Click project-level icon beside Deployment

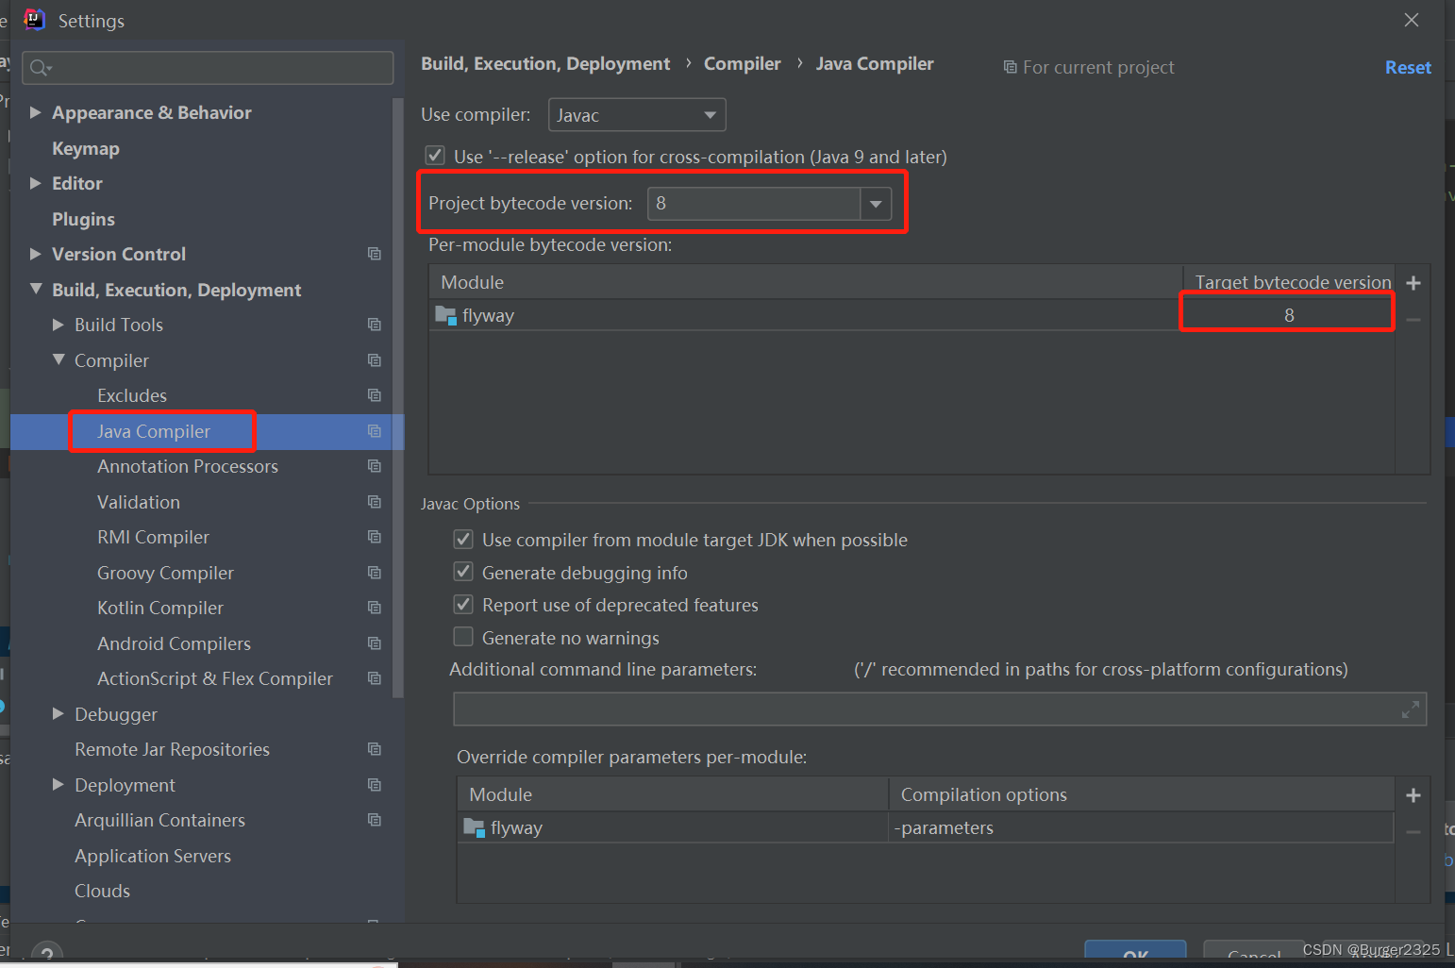point(375,785)
